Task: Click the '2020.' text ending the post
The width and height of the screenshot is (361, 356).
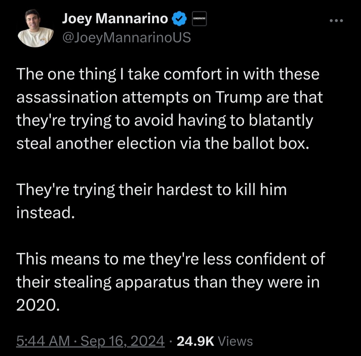Action: click(38, 305)
